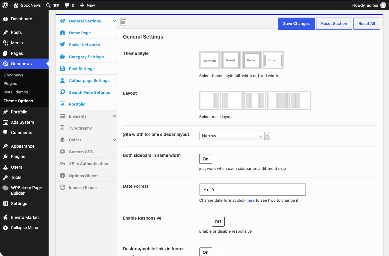
Task: Follow the 'here' date format link
Action: 251,200
